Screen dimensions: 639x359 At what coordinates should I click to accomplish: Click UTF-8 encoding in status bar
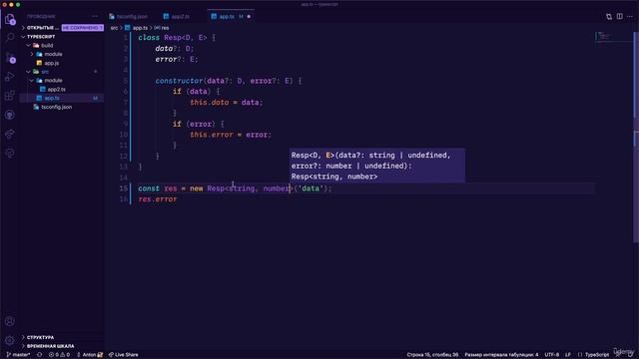[552, 355]
